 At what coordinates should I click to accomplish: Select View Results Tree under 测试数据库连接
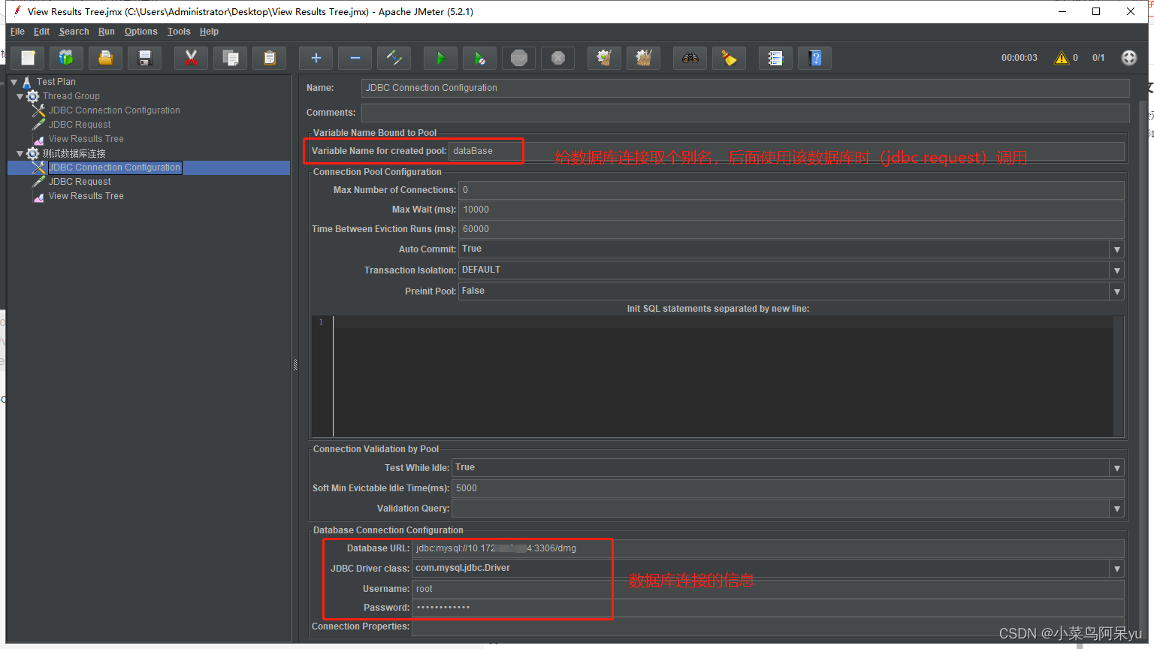86,196
